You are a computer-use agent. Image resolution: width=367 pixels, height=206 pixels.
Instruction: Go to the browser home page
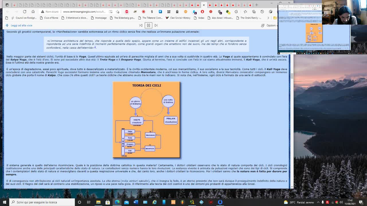pyautogui.click(x=33, y=11)
